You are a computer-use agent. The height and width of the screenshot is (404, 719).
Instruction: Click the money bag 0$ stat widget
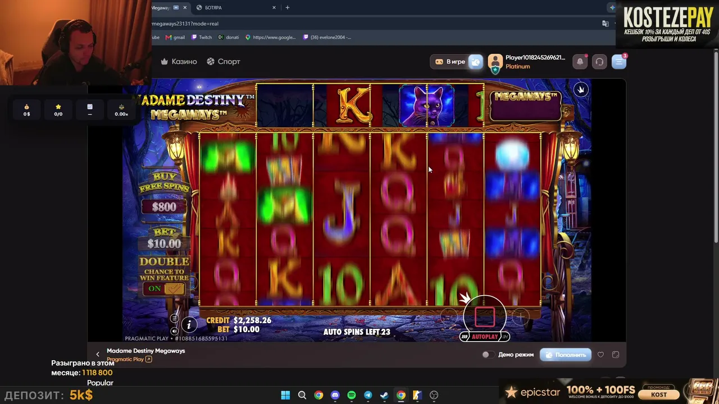[x=26, y=110]
